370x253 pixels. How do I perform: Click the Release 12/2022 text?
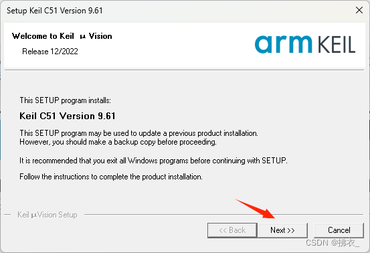point(50,52)
